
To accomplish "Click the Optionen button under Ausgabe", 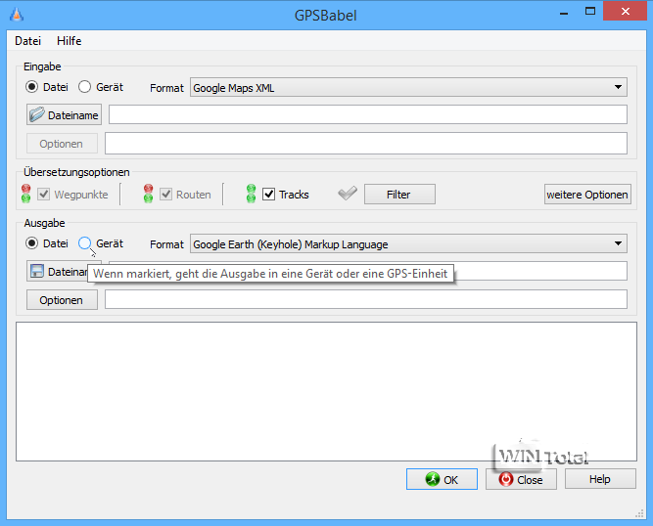I will coord(62,300).
